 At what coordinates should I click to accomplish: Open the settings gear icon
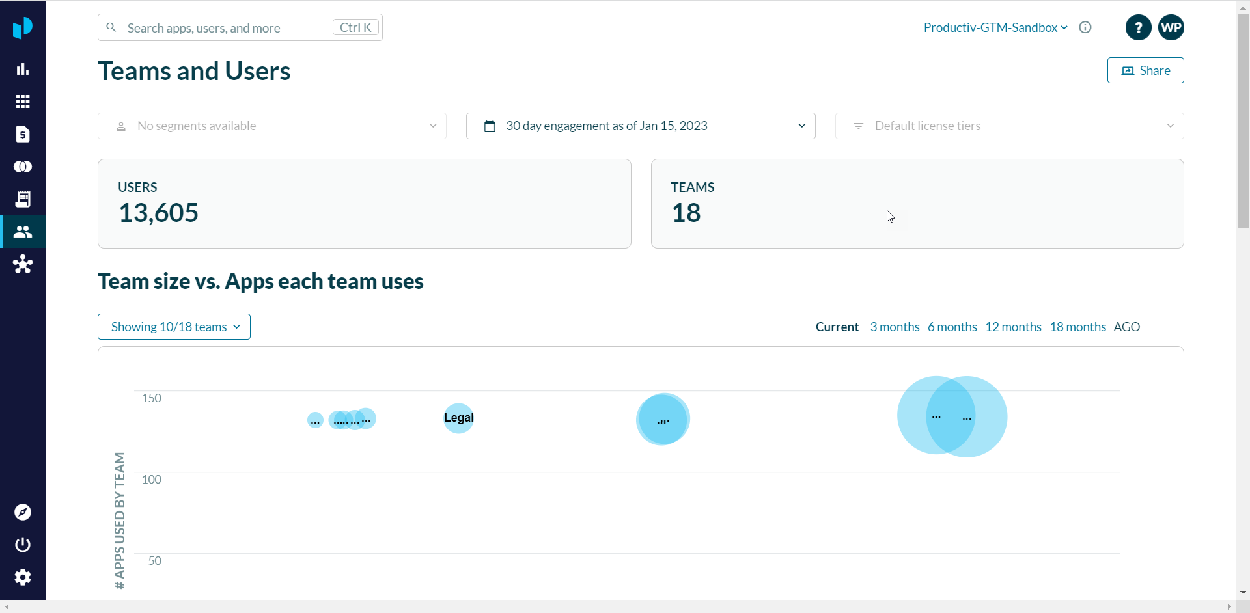click(23, 577)
